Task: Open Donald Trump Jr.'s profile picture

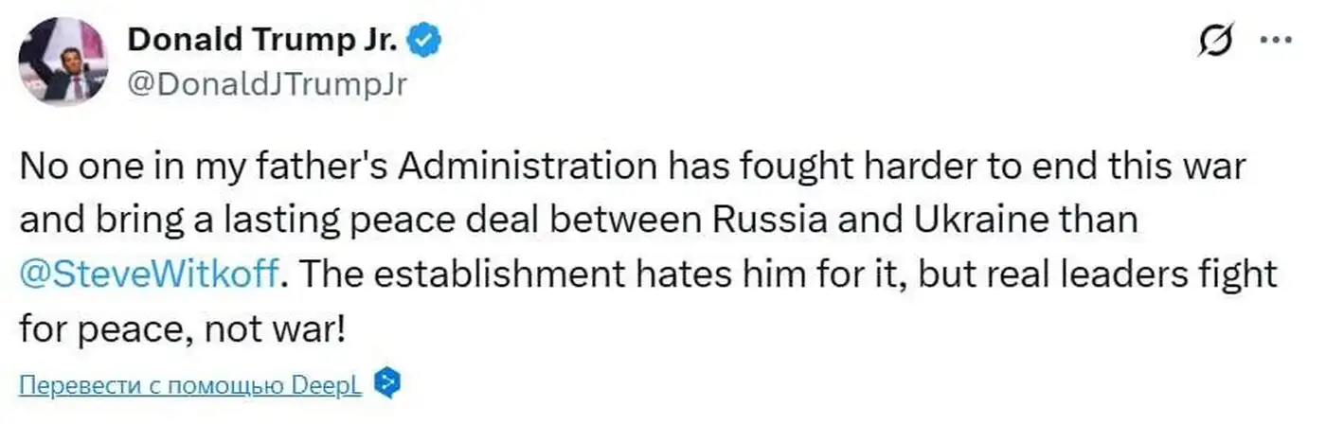Action: [x=64, y=61]
